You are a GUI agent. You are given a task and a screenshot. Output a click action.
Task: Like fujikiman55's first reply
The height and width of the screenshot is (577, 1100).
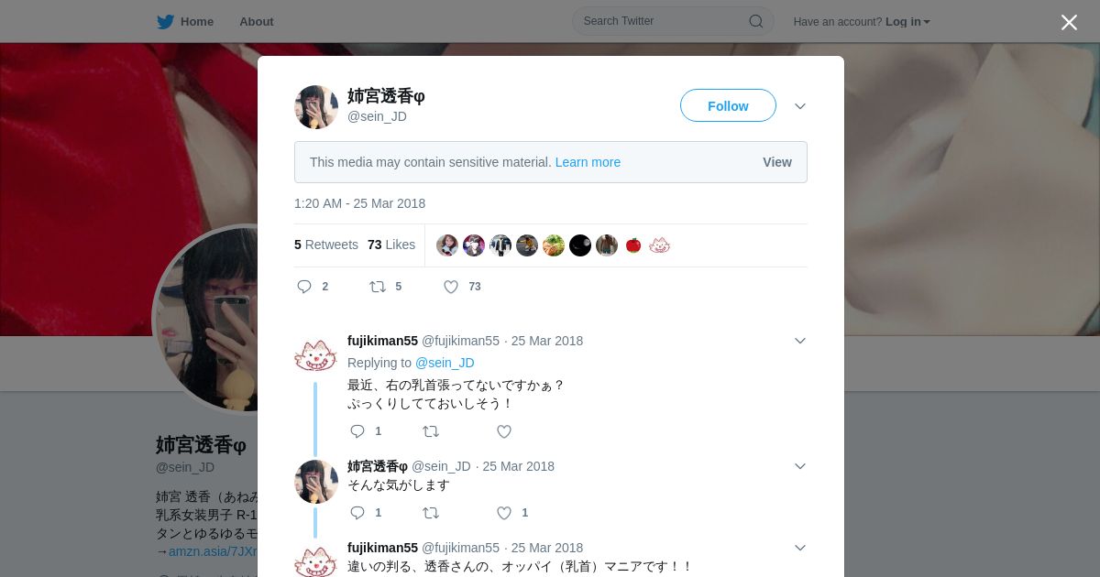click(504, 431)
